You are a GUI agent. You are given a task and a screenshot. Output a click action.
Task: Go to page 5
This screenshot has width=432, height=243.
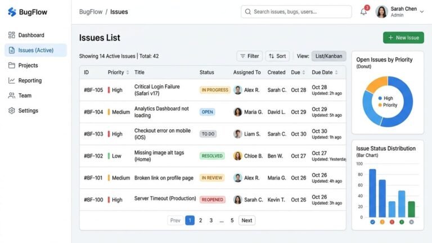coord(232,220)
